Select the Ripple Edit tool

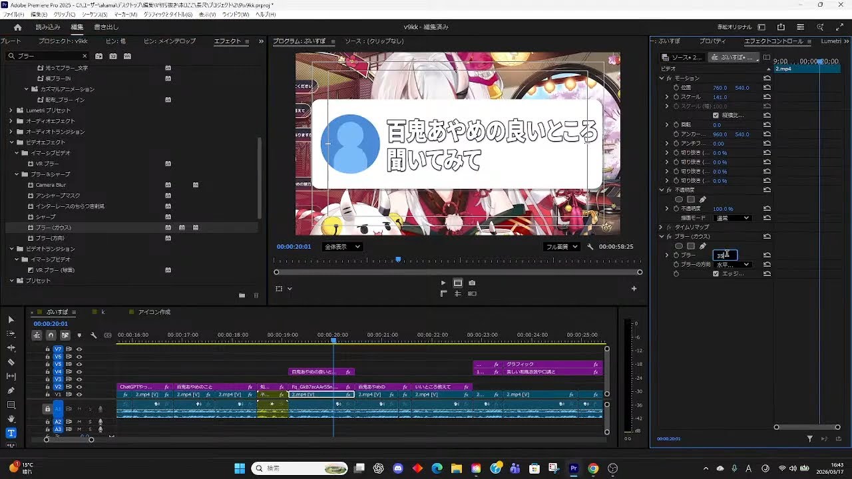(x=11, y=348)
